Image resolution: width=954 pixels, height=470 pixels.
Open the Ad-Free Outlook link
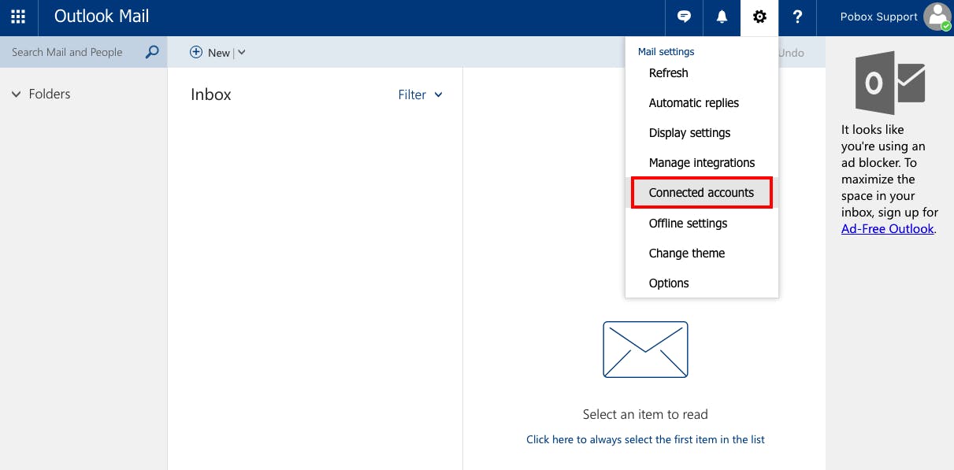tap(887, 228)
